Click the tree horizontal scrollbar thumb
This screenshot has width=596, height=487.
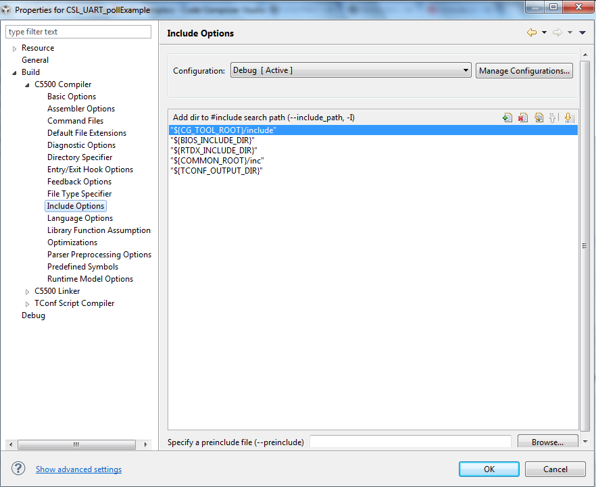pos(76,444)
